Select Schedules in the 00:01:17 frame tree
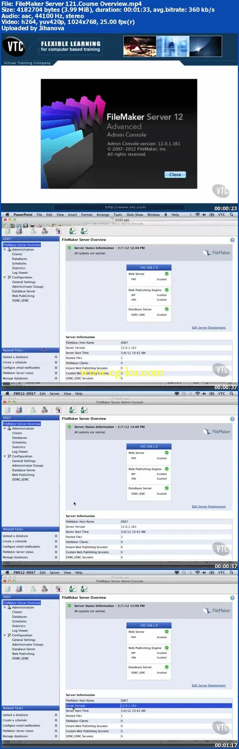239x749 pixels. coord(19,621)
